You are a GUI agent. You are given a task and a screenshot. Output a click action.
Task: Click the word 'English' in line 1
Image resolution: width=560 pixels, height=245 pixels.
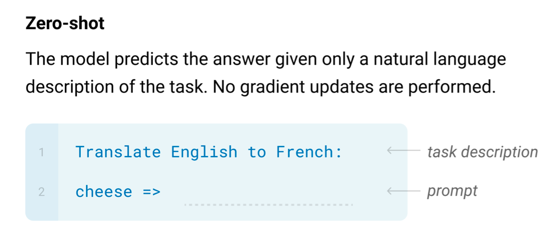[205, 153]
